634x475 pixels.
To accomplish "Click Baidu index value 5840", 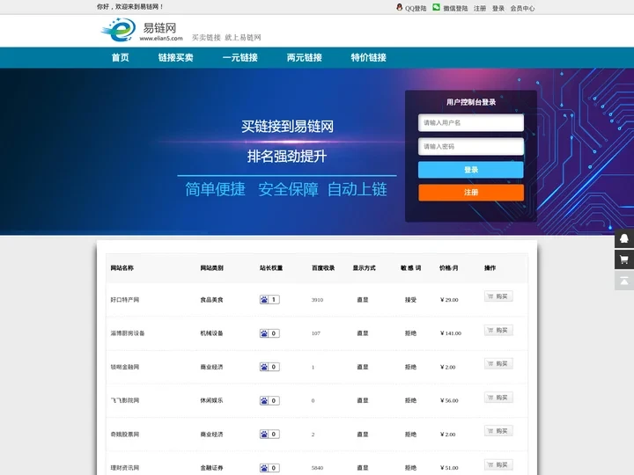I will coord(317,468).
